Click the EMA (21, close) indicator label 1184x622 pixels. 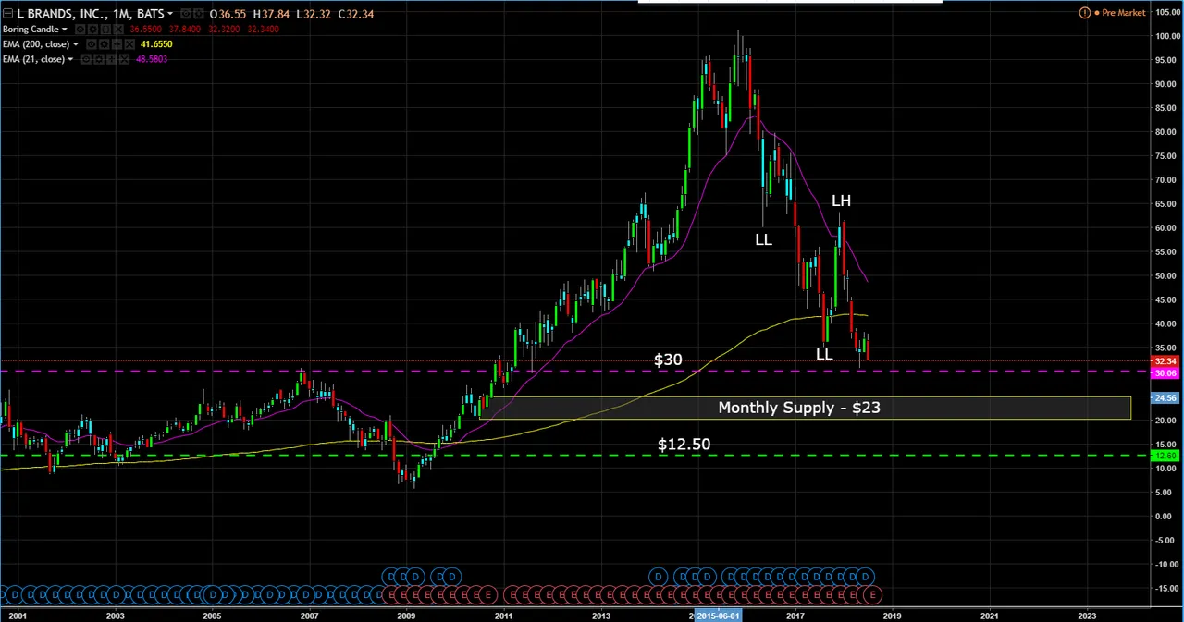[x=33, y=59]
